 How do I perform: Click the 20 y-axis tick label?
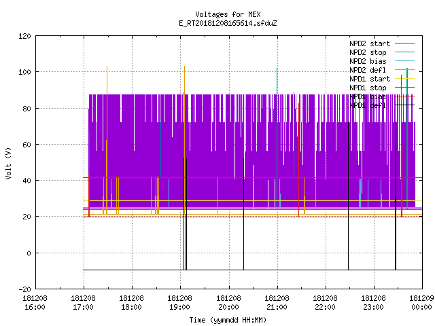click(x=27, y=217)
